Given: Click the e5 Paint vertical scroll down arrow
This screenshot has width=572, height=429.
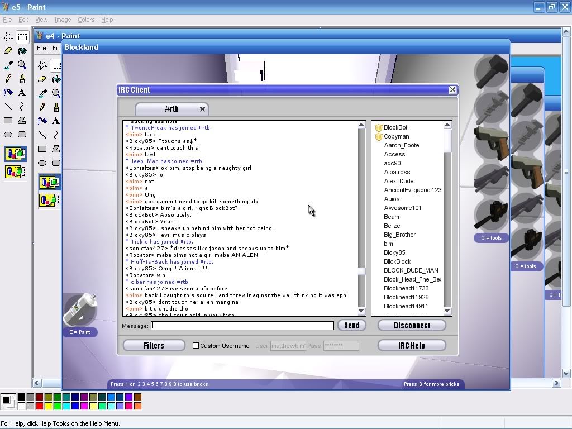Looking at the screenshot, I should point(566,373).
